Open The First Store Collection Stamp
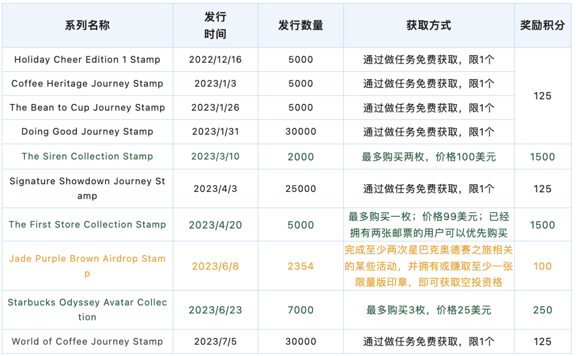Image resolution: width=576 pixels, height=356 pixels. (87, 225)
